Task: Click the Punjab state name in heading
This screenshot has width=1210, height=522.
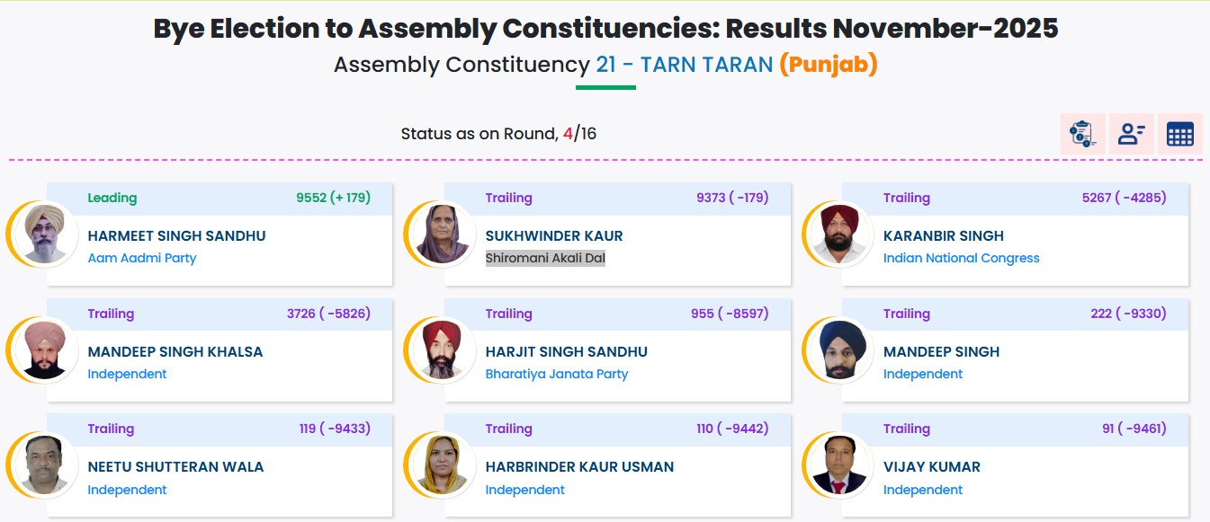Action: pyautogui.click(x=828, y=65)
